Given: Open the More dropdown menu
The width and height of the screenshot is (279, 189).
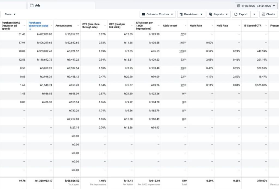Looking at the screenshot, I should click(10, 14).
